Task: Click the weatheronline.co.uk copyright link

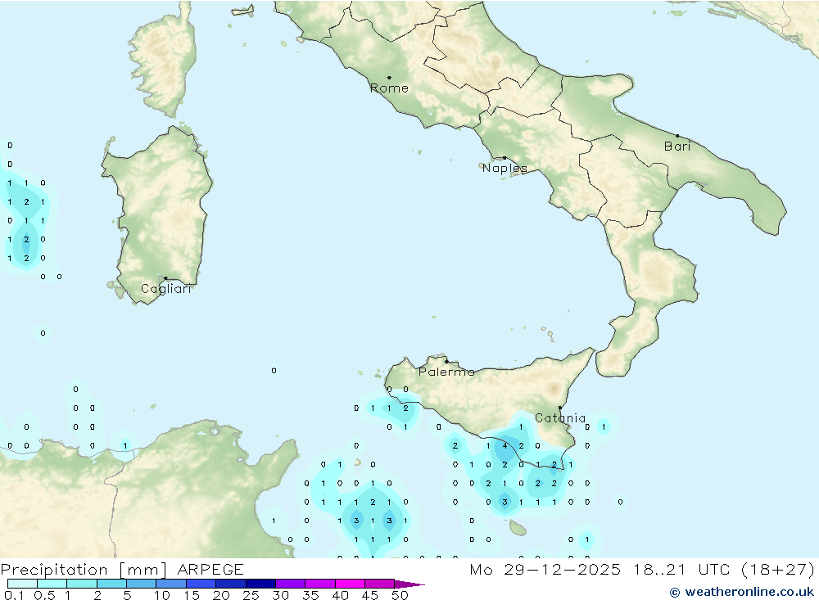Action: 742,592
